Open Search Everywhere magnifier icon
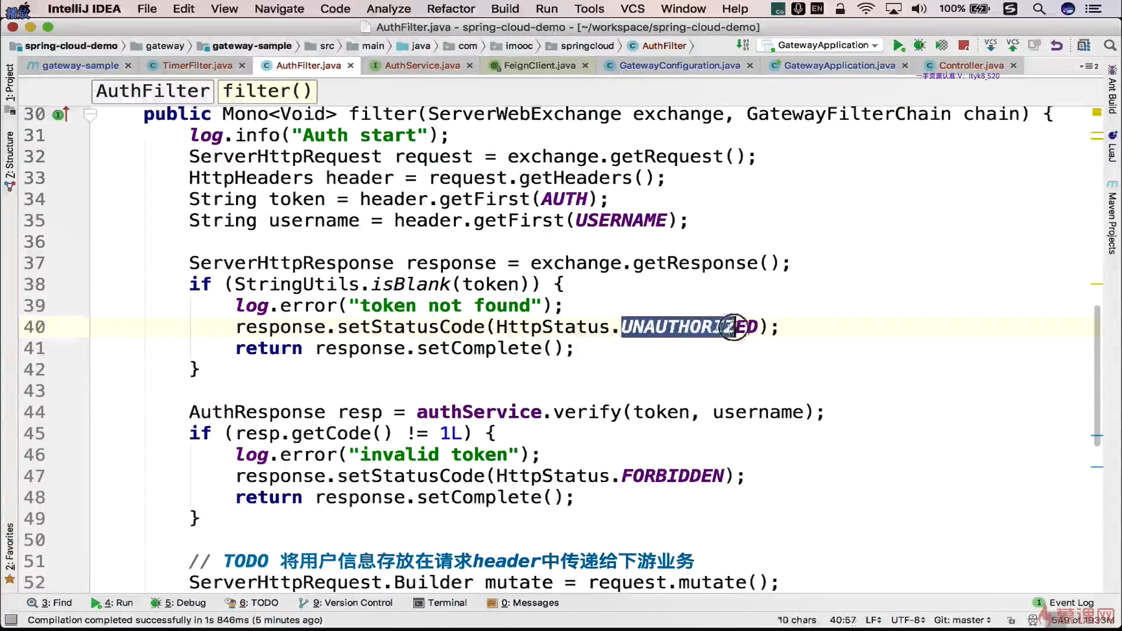The height and width of the screenshot is (631, 1122). (1110, 46)
